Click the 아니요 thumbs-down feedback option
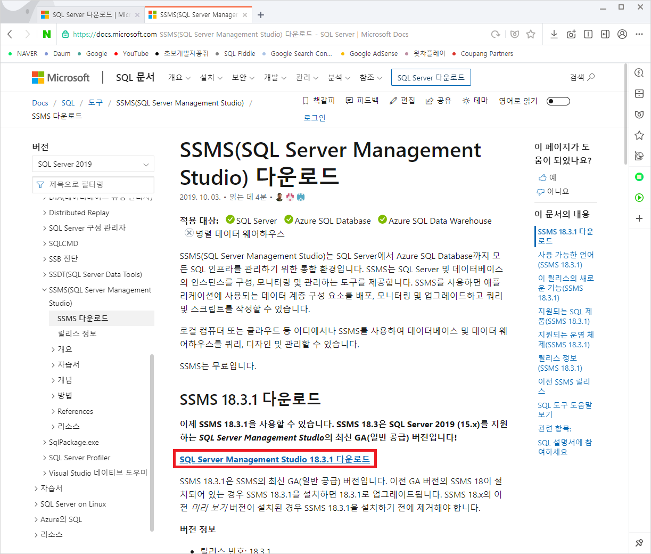 553,191
